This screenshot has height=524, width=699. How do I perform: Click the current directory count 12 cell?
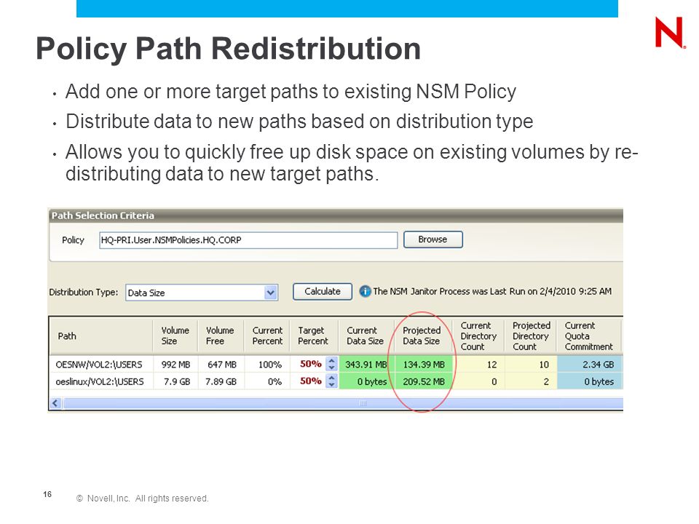(x=479, y=365)
